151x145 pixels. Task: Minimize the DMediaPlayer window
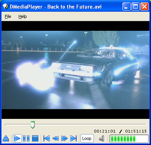point(126,7)
